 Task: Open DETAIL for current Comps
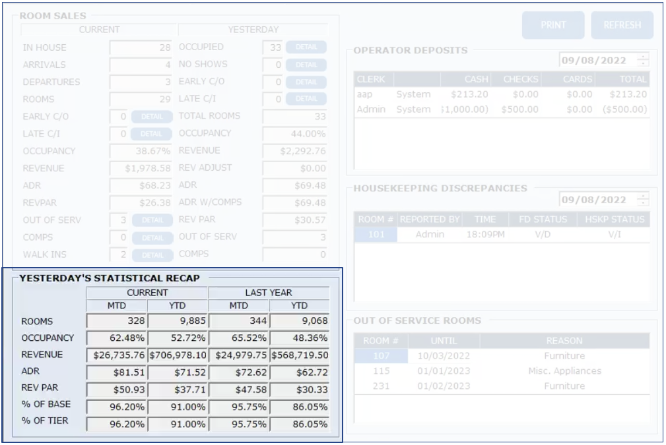(x=152, y=237)
